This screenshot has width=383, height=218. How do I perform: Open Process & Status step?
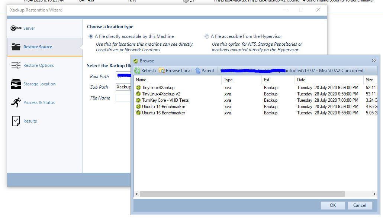pyautogui.click(x=39, y=103)
